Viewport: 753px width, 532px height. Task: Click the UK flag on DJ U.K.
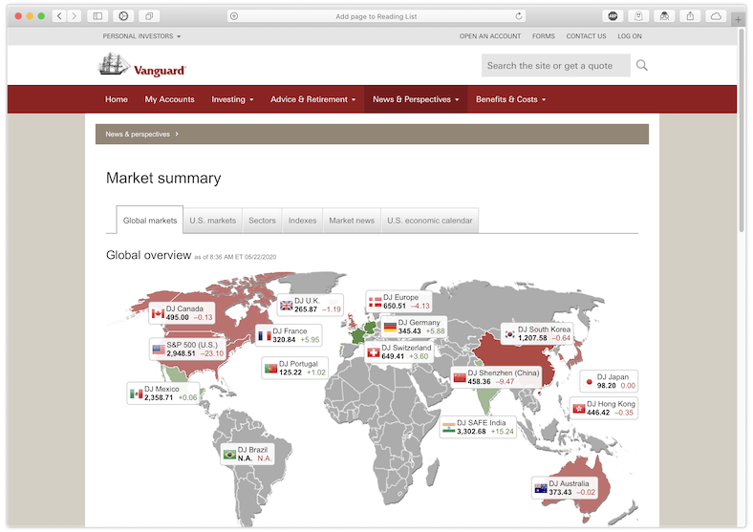tap(287, 306)
